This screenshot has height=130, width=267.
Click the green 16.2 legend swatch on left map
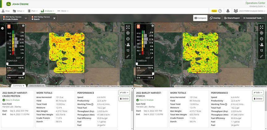tap(13, 32)
